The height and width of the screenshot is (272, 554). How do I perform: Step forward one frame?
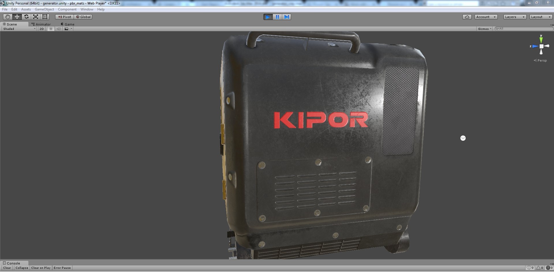pyautogui.click(x=287, y=17)
